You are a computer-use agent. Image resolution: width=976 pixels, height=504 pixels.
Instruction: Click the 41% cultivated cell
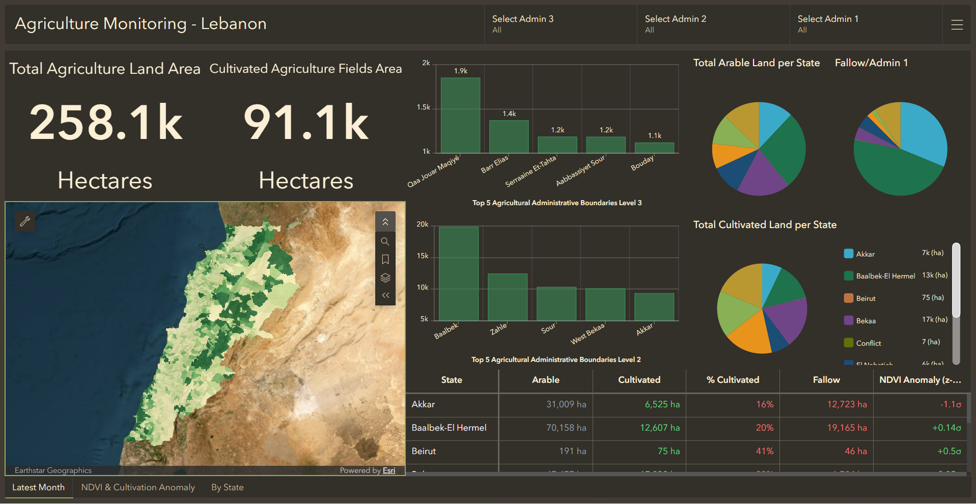[733, 451]
